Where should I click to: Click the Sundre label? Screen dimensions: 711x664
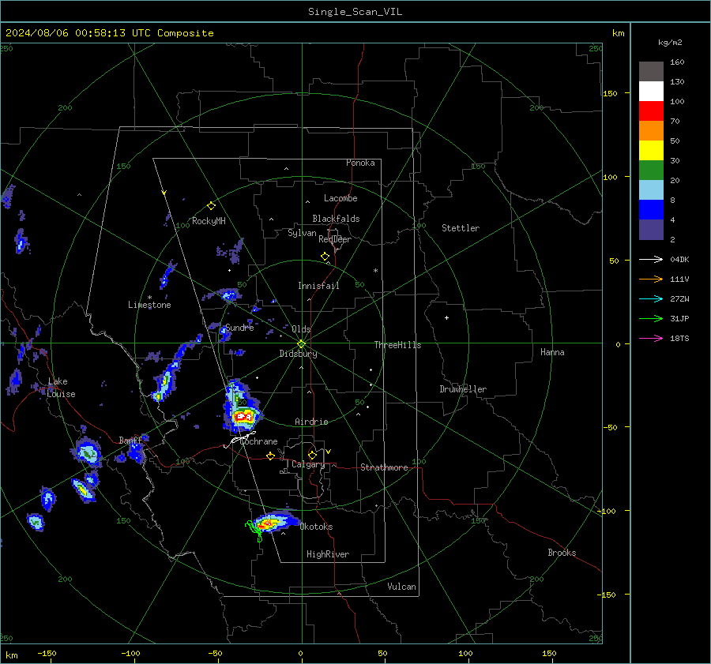coord(239,328)
